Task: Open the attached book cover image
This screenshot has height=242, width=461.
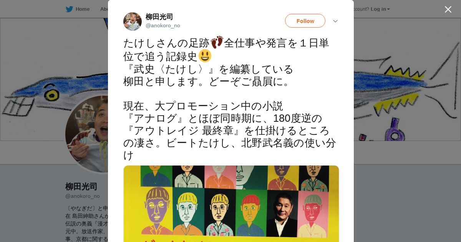Action: (231, 204)
